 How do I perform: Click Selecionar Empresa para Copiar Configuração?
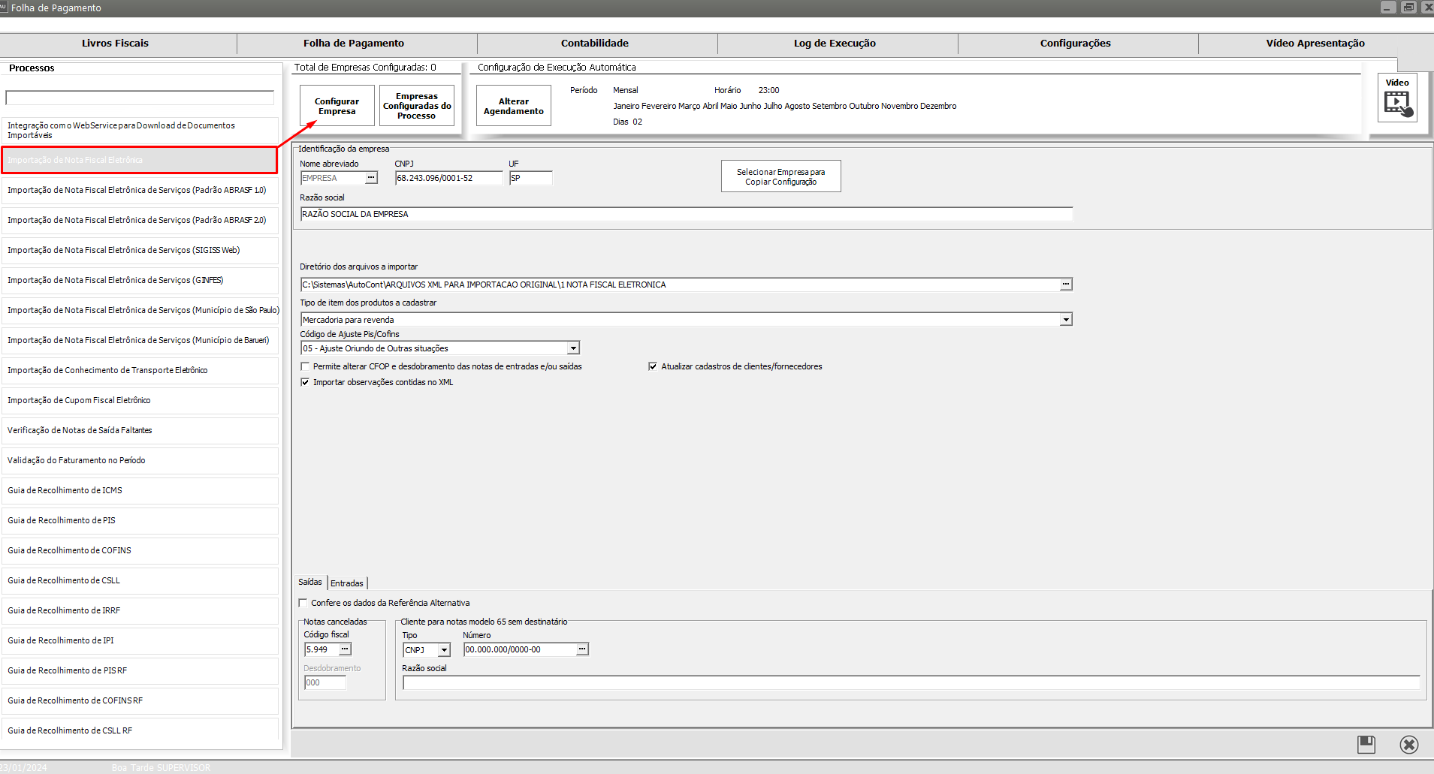[781, 176]
